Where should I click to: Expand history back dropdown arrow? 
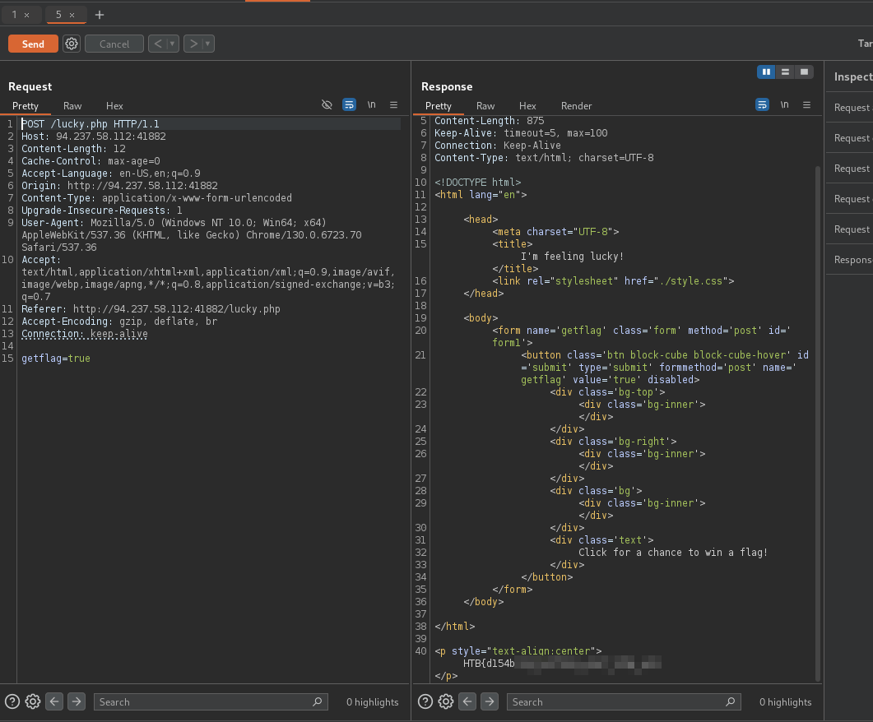coord(173,44)
